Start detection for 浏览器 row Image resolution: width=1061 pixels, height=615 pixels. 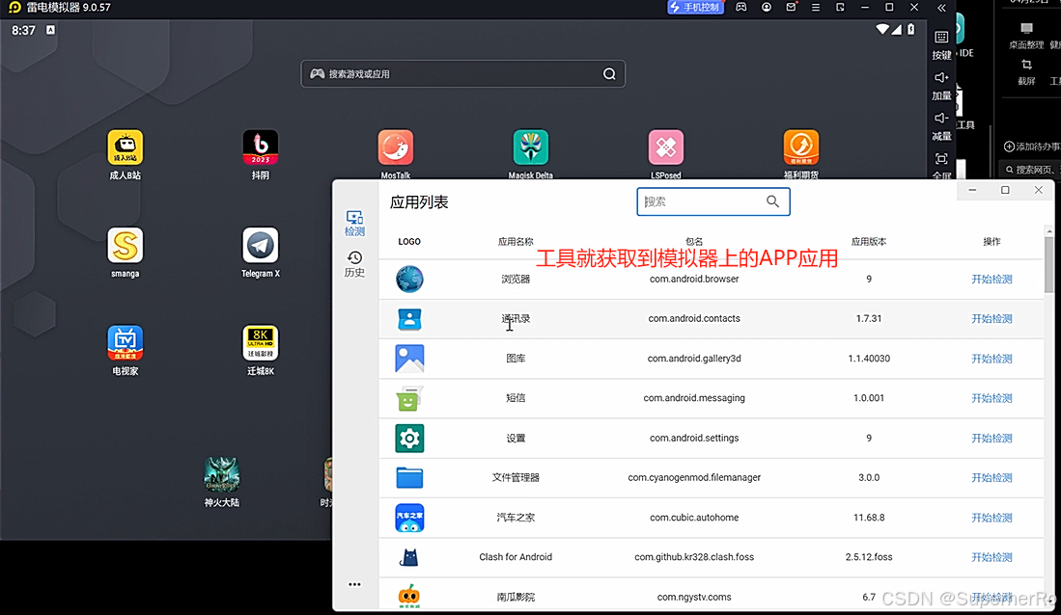click(991, 280)
